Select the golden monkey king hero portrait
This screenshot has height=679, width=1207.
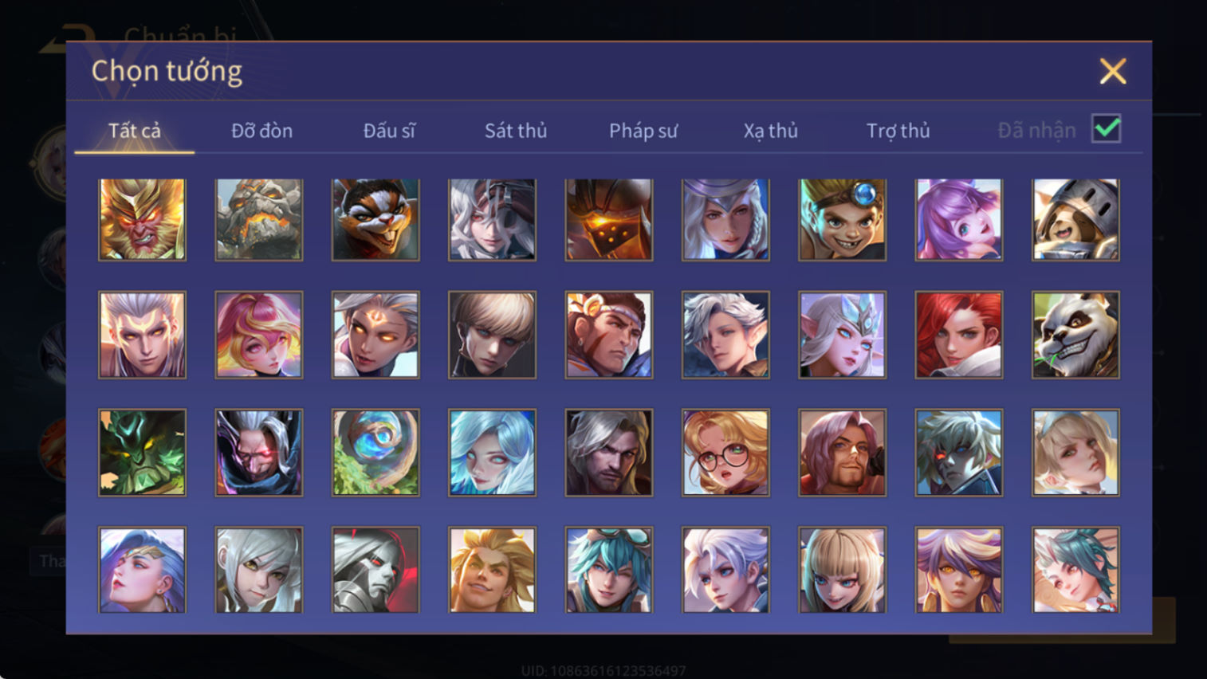click(142, 219)
